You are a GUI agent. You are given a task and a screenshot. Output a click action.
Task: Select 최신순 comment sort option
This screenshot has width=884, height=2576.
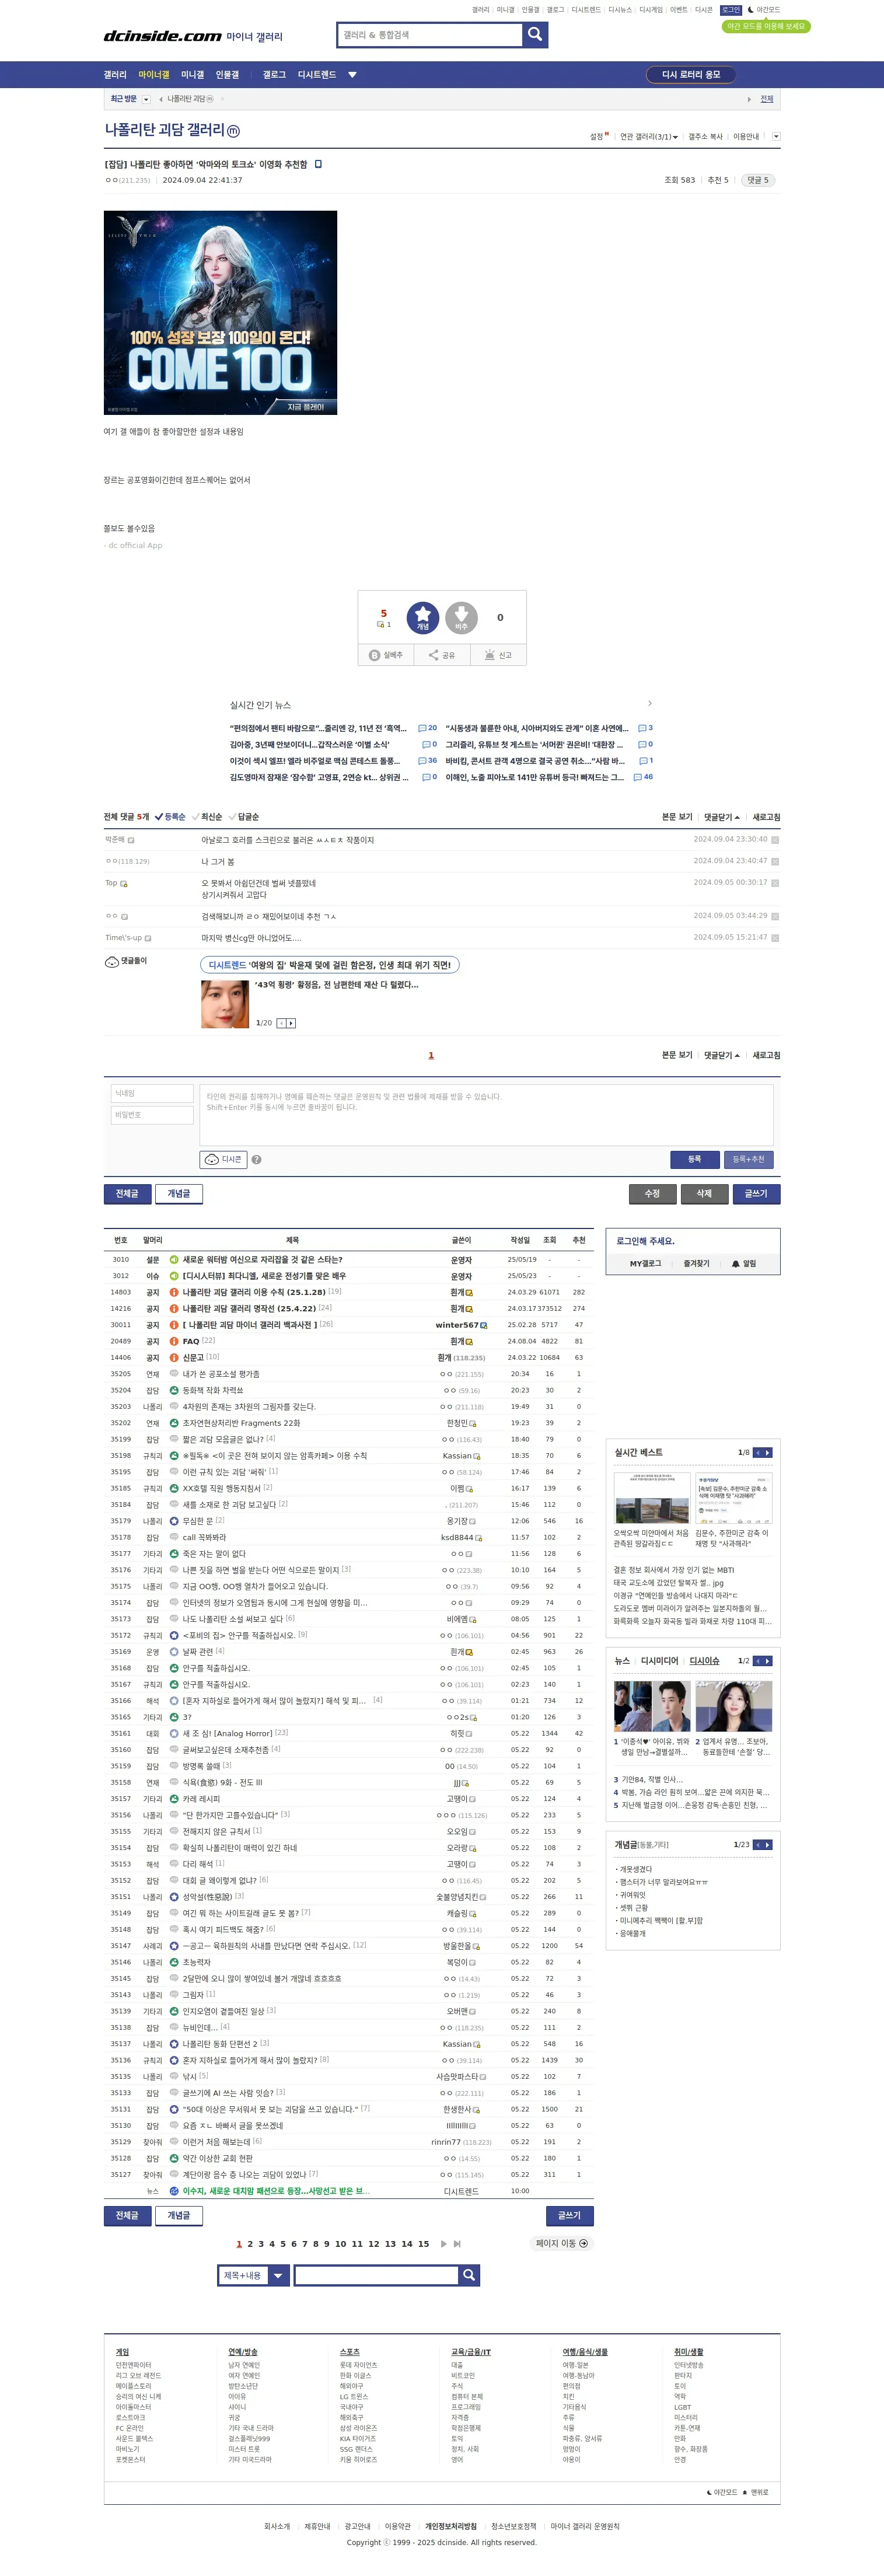tap(207, 817)
